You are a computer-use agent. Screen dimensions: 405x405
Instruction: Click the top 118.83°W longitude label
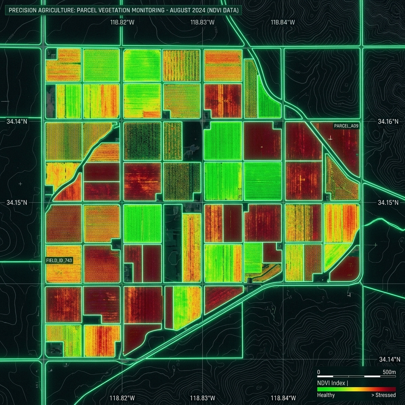coord(202,22)
